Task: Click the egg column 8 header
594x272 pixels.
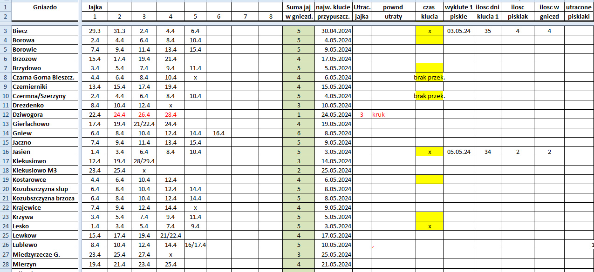Action: tap(271, 16)
